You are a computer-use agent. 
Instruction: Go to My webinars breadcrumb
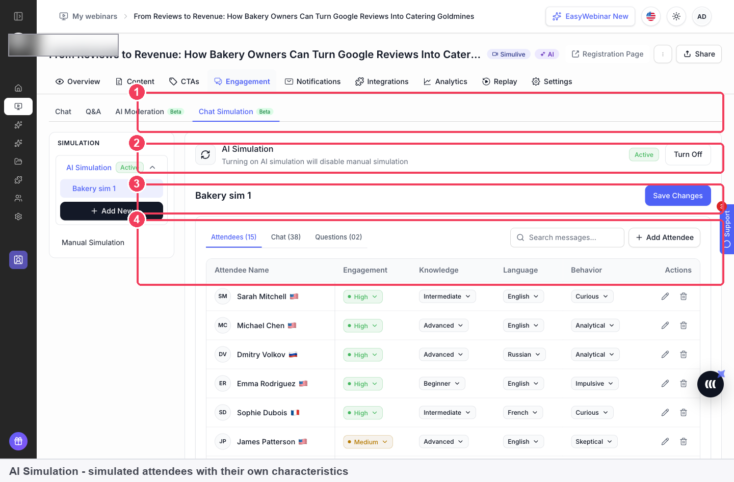point(89,16)
